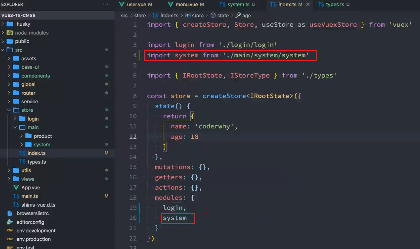
Task: Click 'modules' key in the code
Action: 169,198
